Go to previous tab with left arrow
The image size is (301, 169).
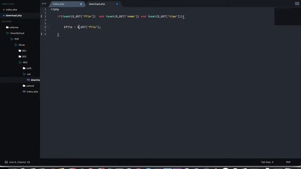tap(43, 4)
